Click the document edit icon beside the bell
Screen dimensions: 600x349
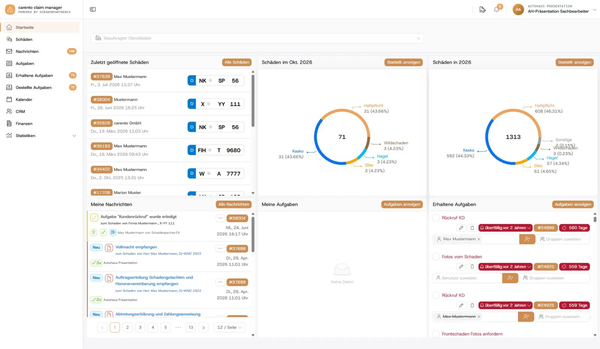483,9
